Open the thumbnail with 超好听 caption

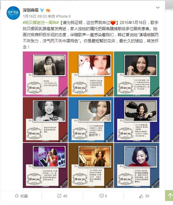click(91, 120)
